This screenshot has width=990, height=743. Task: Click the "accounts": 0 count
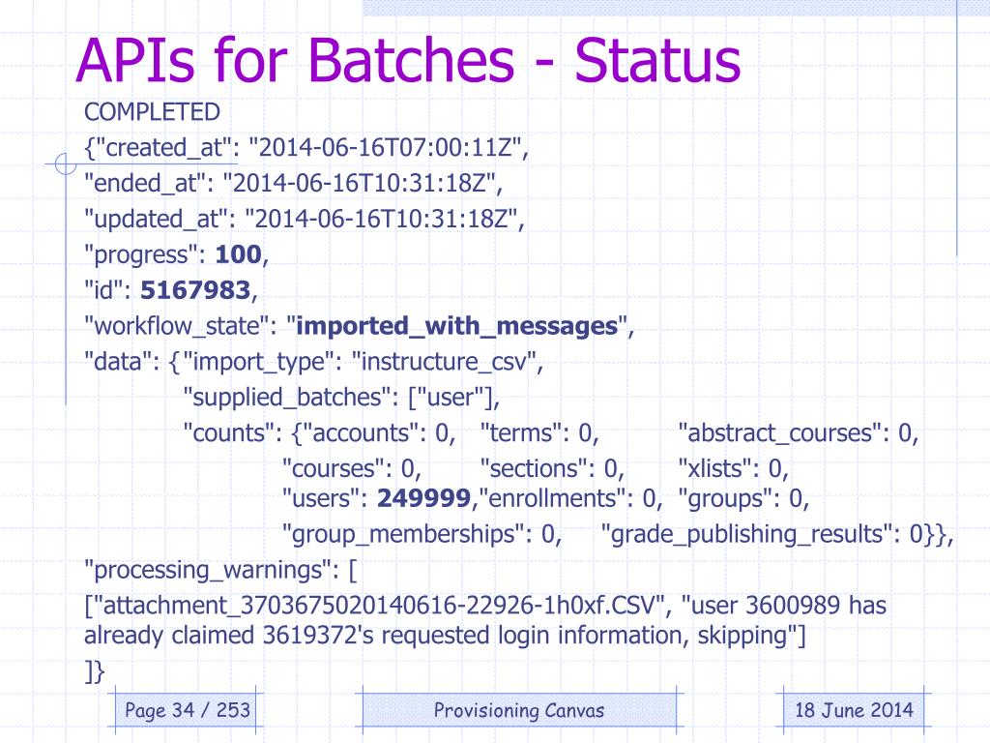click(x=378, y=433)
